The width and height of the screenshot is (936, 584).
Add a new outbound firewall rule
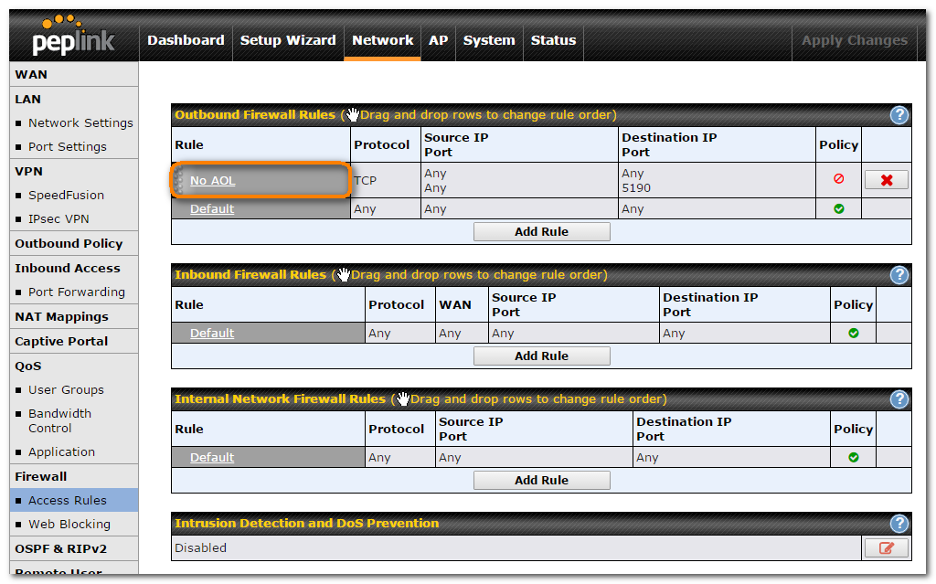point(541,231)
